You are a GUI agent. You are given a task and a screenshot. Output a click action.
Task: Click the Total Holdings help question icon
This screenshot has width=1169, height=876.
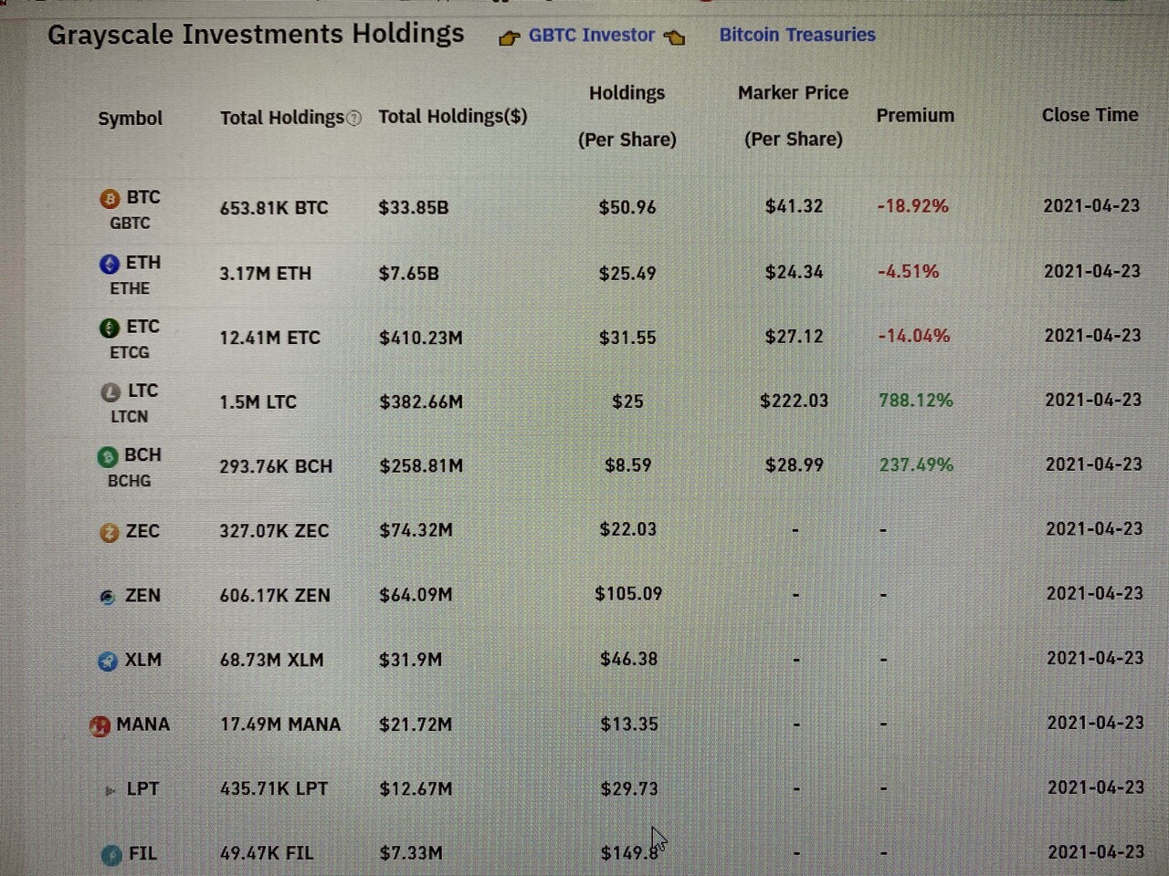(354, 118)
